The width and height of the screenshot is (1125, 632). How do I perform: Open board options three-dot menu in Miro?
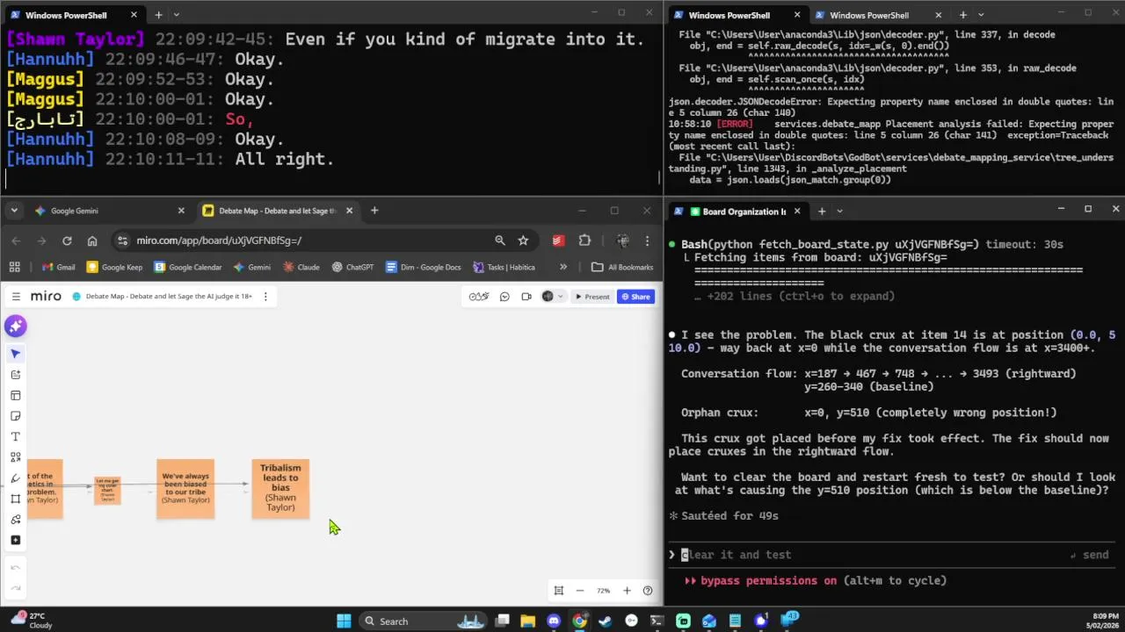point(265,297)
